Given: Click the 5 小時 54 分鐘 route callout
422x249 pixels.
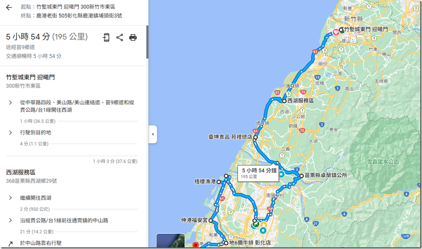Looking at the screenshot, I should click(x=258, y=173).
